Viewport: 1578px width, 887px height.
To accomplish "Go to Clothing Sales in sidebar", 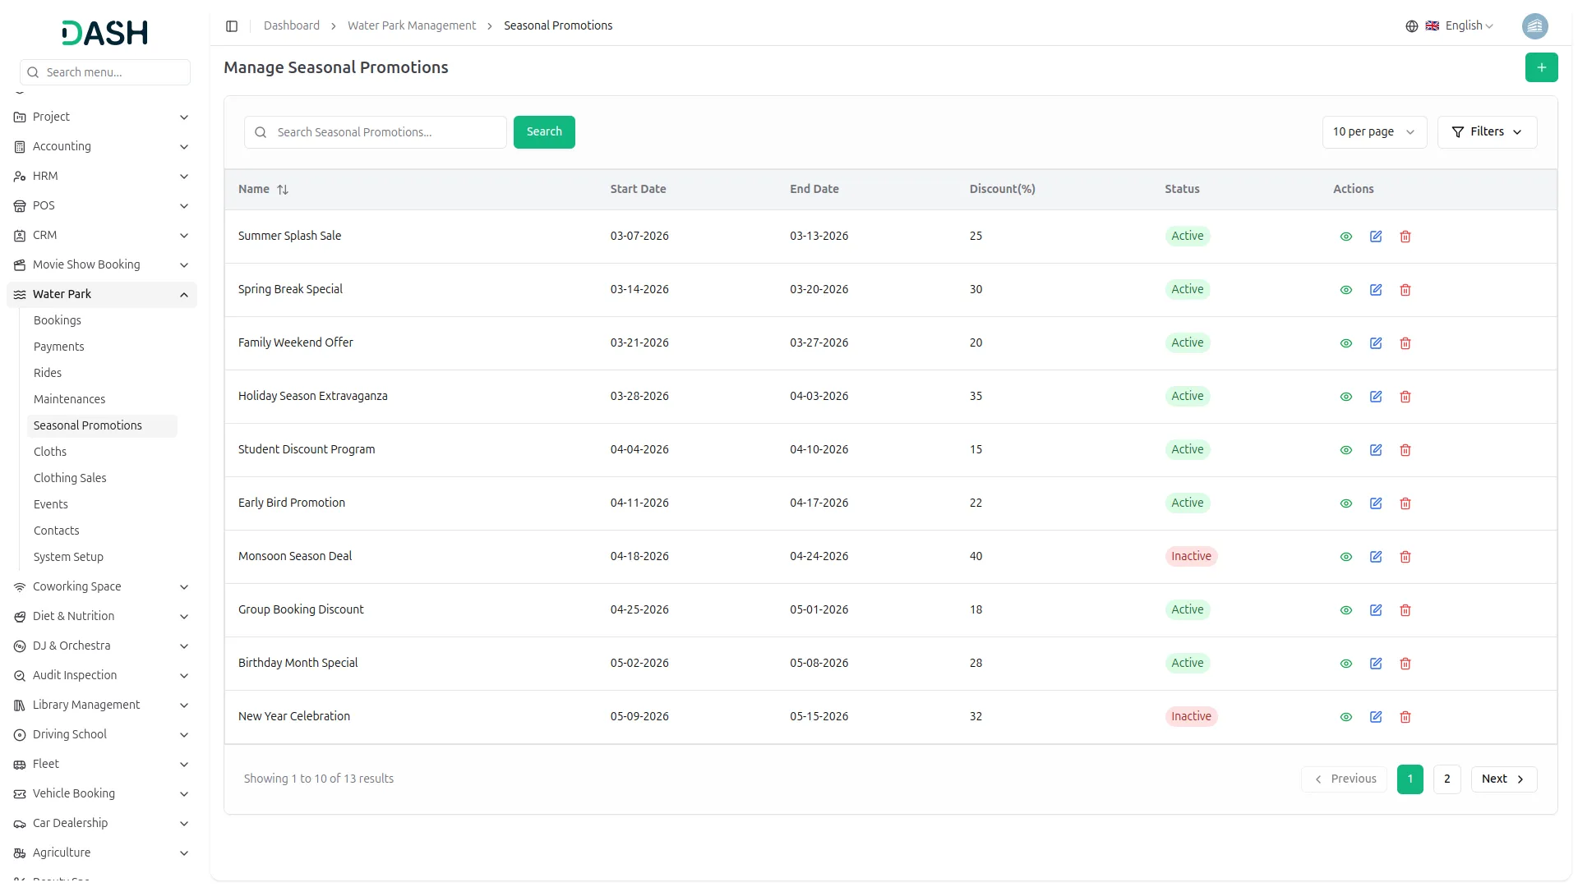I will pyautogui.click(x=70, y=478).
